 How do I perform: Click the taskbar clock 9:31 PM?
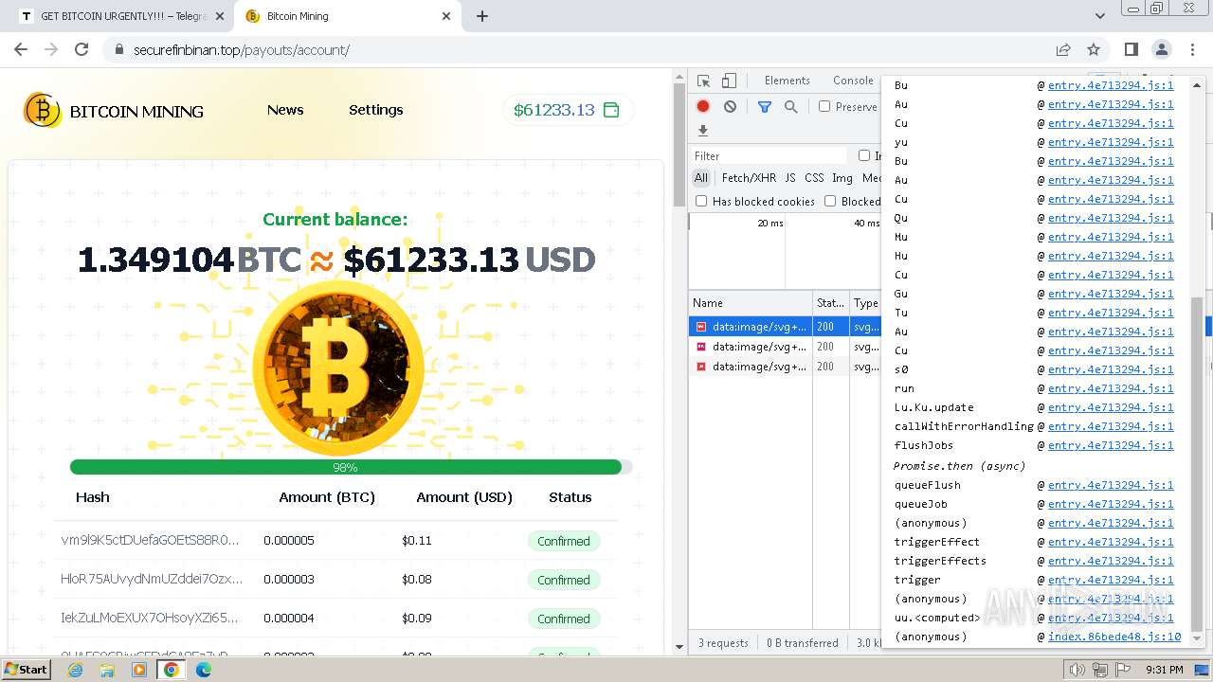[1165, 670]
